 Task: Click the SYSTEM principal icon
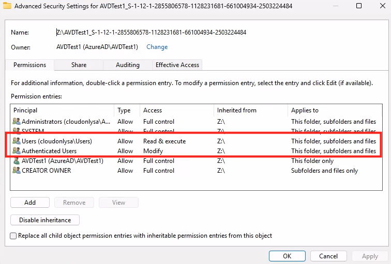pyautogui.click(x=17, y=131)
